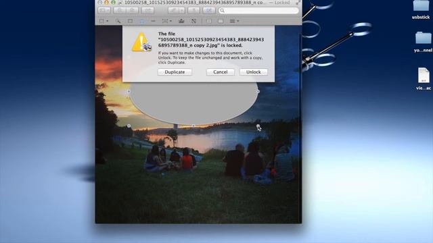Click the Rotate toolbar button
433x243 pixels.
(x=193, y=11)
